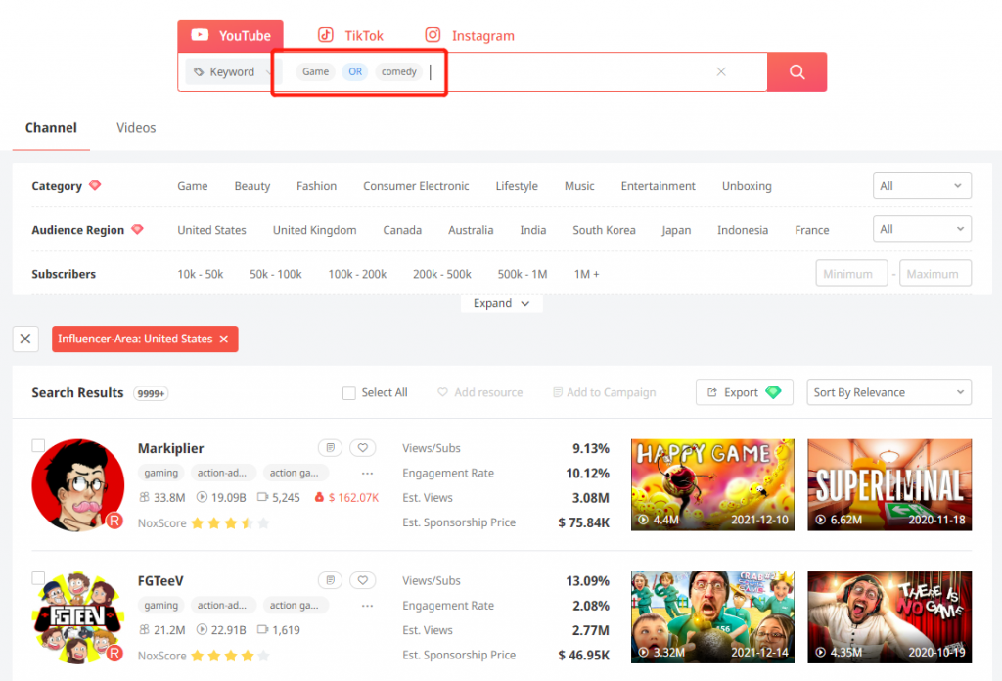
Task: Filter by the Consumer Electronic category
Action: click(x=416, y=186)
